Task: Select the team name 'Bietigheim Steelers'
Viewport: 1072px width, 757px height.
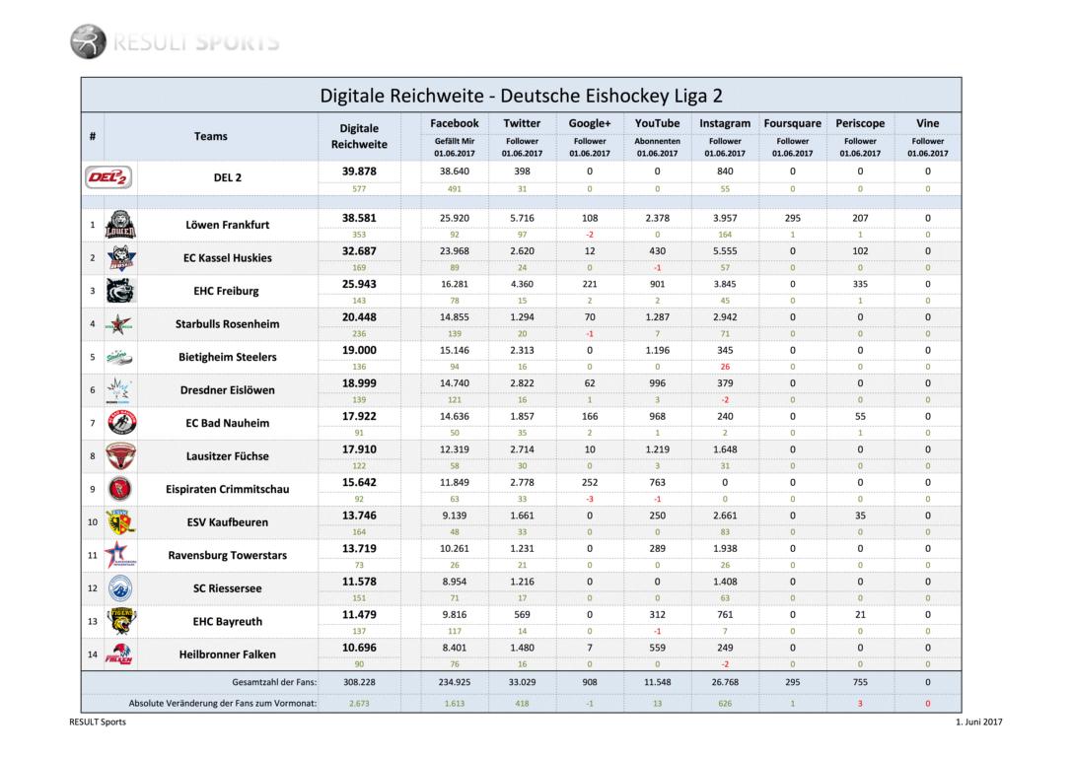Action: point(228,357)
